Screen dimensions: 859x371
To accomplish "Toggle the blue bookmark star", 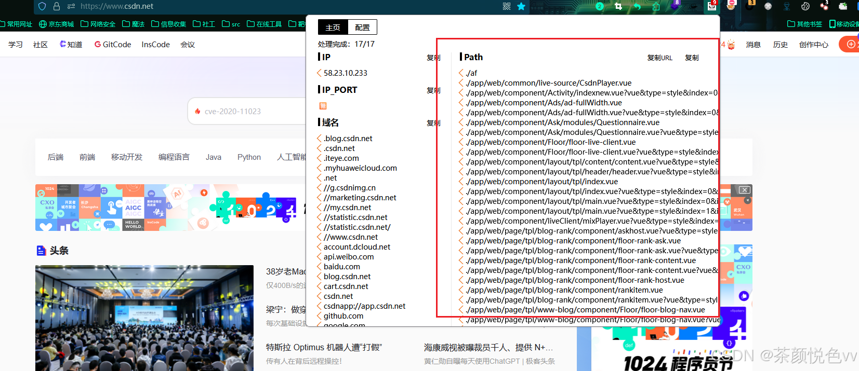I will pos(521,6).
